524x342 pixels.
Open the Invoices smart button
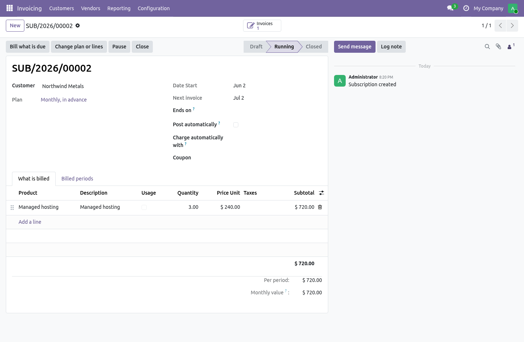coord(262,25)
